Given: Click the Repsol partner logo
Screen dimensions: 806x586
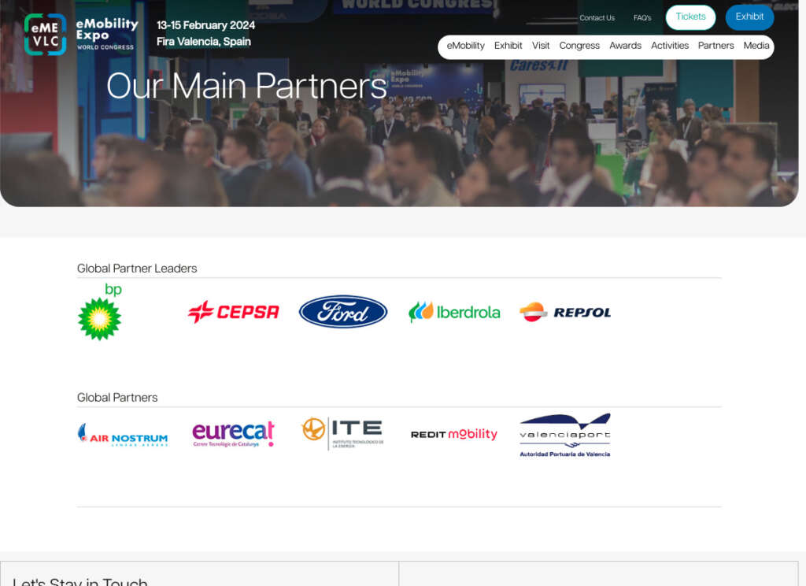Looking at the screenshot, I should point(565,312).
